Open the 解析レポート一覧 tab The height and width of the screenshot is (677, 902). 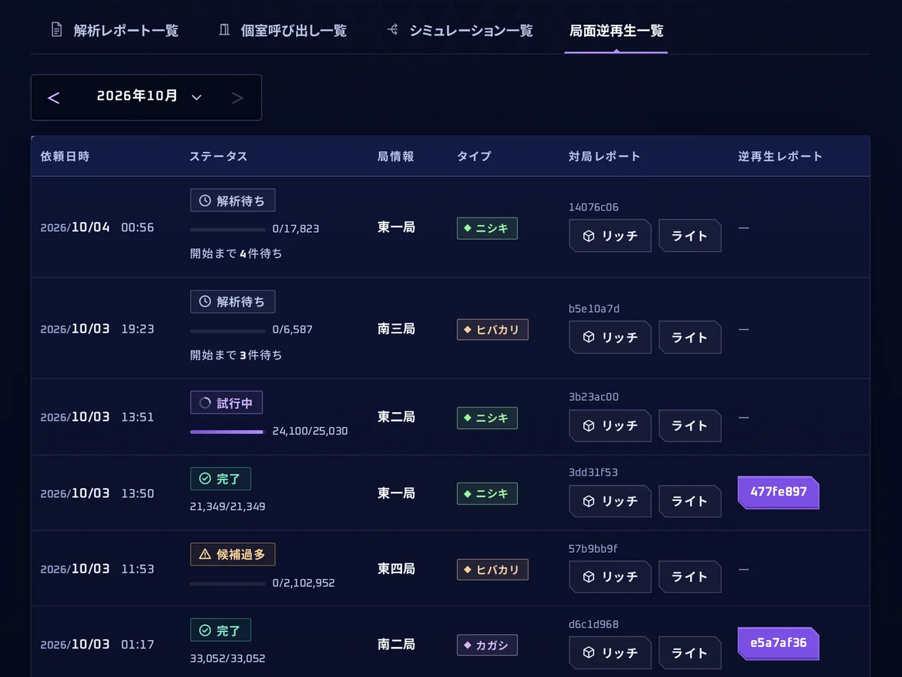114,31
